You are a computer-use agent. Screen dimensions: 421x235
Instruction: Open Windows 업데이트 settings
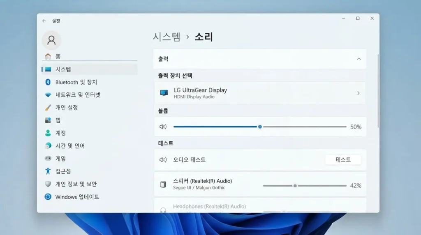point(90,197)
